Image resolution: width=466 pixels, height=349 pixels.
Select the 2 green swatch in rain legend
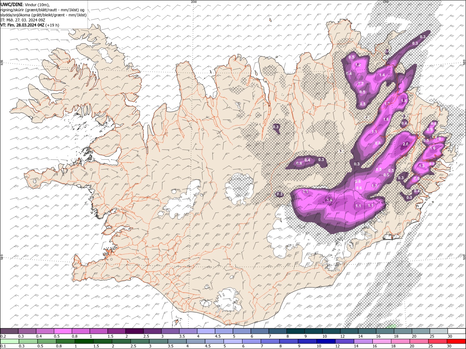(x=121, y=341)
